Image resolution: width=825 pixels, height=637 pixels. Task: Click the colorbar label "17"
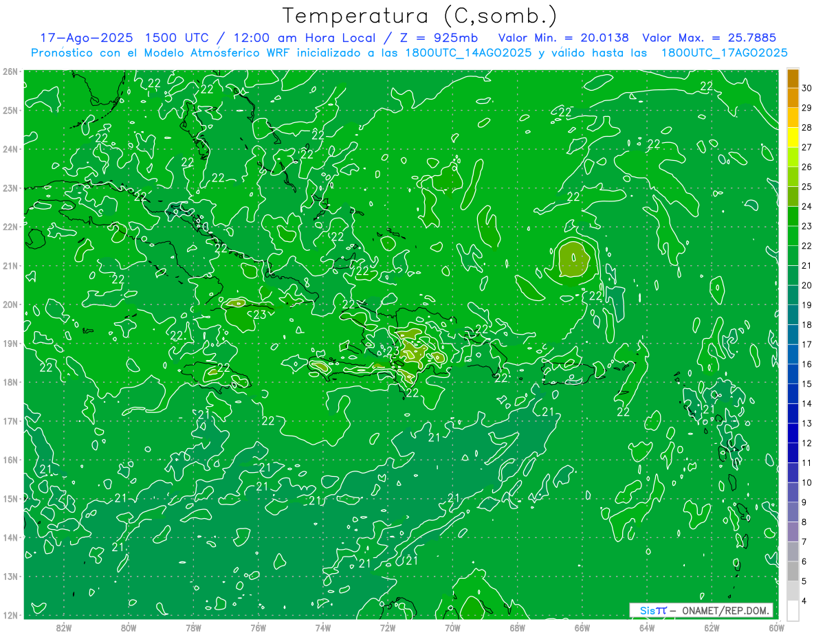(x=807, y=344)
